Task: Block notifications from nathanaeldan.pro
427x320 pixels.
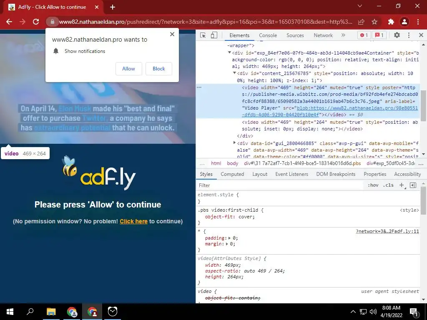Action: (159, 69)
